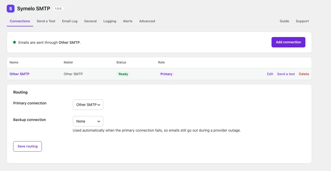Delete the Other SMTP connection
This screenshot has width=331, height=171.
point(304,74)
